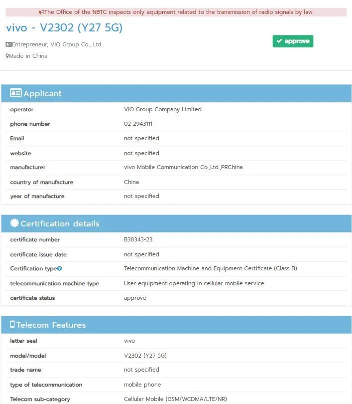The image size is (352, 404).
Task: Click the Applicant section card icon
Action: tap(16, 93)
